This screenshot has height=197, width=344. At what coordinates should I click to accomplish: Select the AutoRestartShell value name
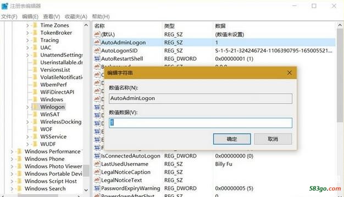click(122, 59)
